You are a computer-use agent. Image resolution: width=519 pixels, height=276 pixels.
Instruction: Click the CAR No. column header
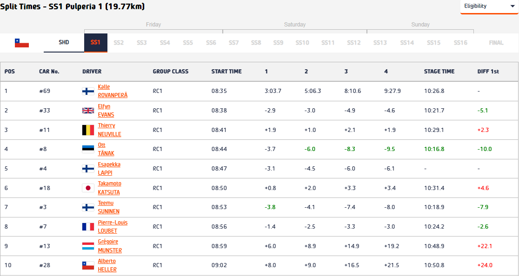(49, 72)
